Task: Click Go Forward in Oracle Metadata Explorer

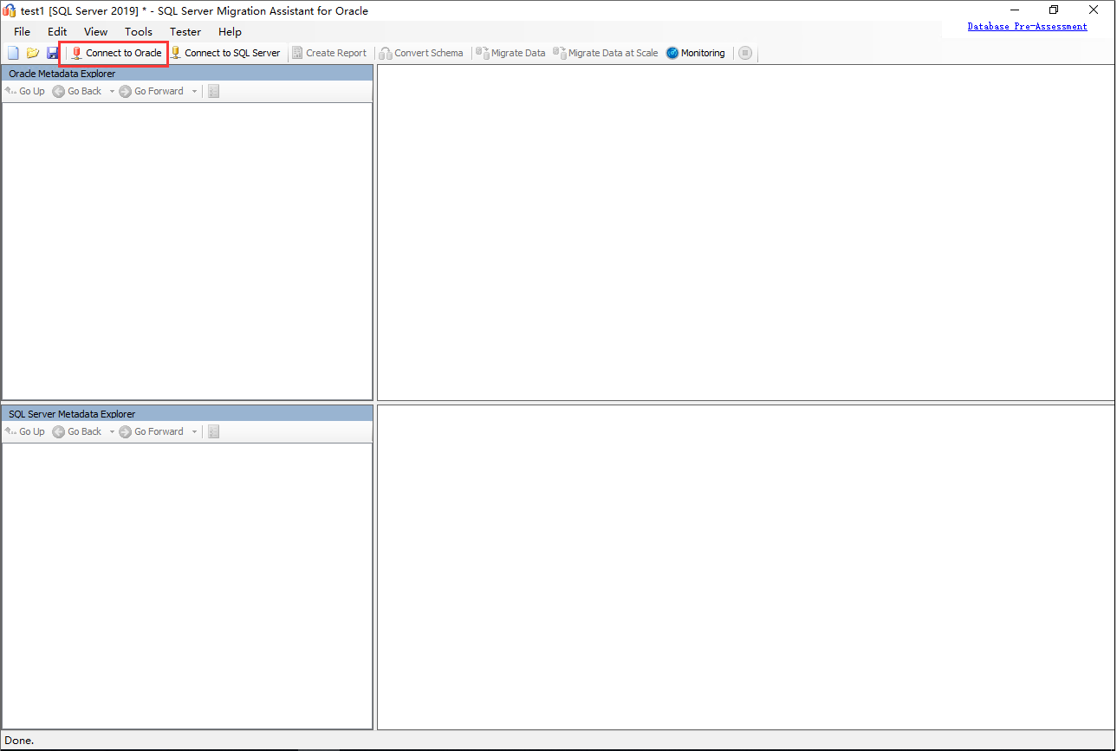Action: (x=152, y=91)
